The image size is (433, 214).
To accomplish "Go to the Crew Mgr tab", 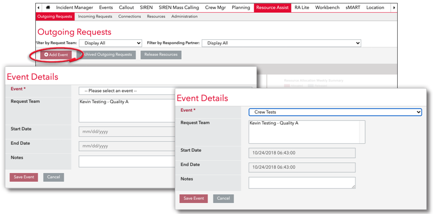I will point(216,8).
